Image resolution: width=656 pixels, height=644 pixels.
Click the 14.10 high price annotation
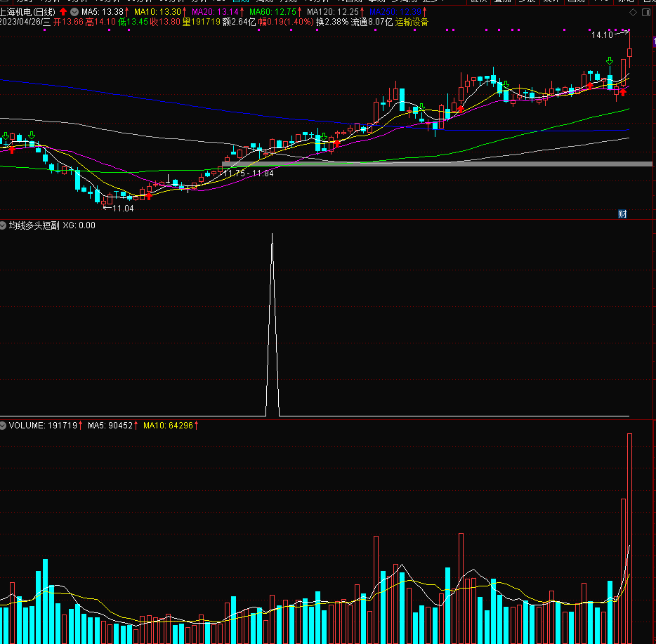pyautogui.click(x=602, y=35)
